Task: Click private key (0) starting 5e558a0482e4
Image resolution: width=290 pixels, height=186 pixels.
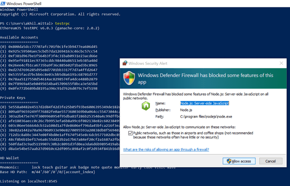Action: (x=64, y=107)
